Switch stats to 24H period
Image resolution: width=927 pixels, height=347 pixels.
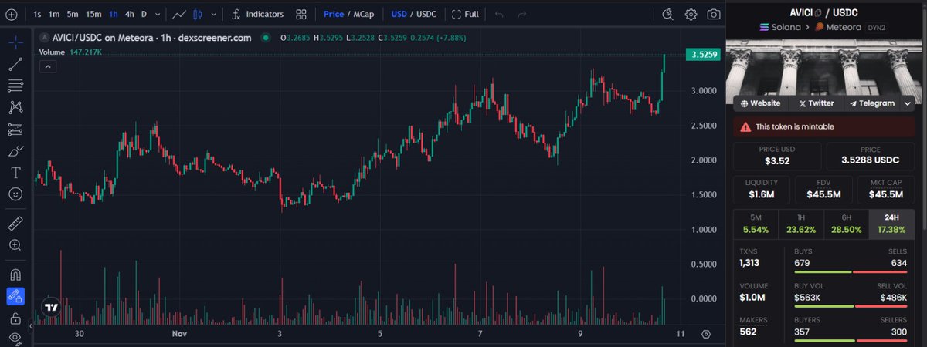(892, 224)
